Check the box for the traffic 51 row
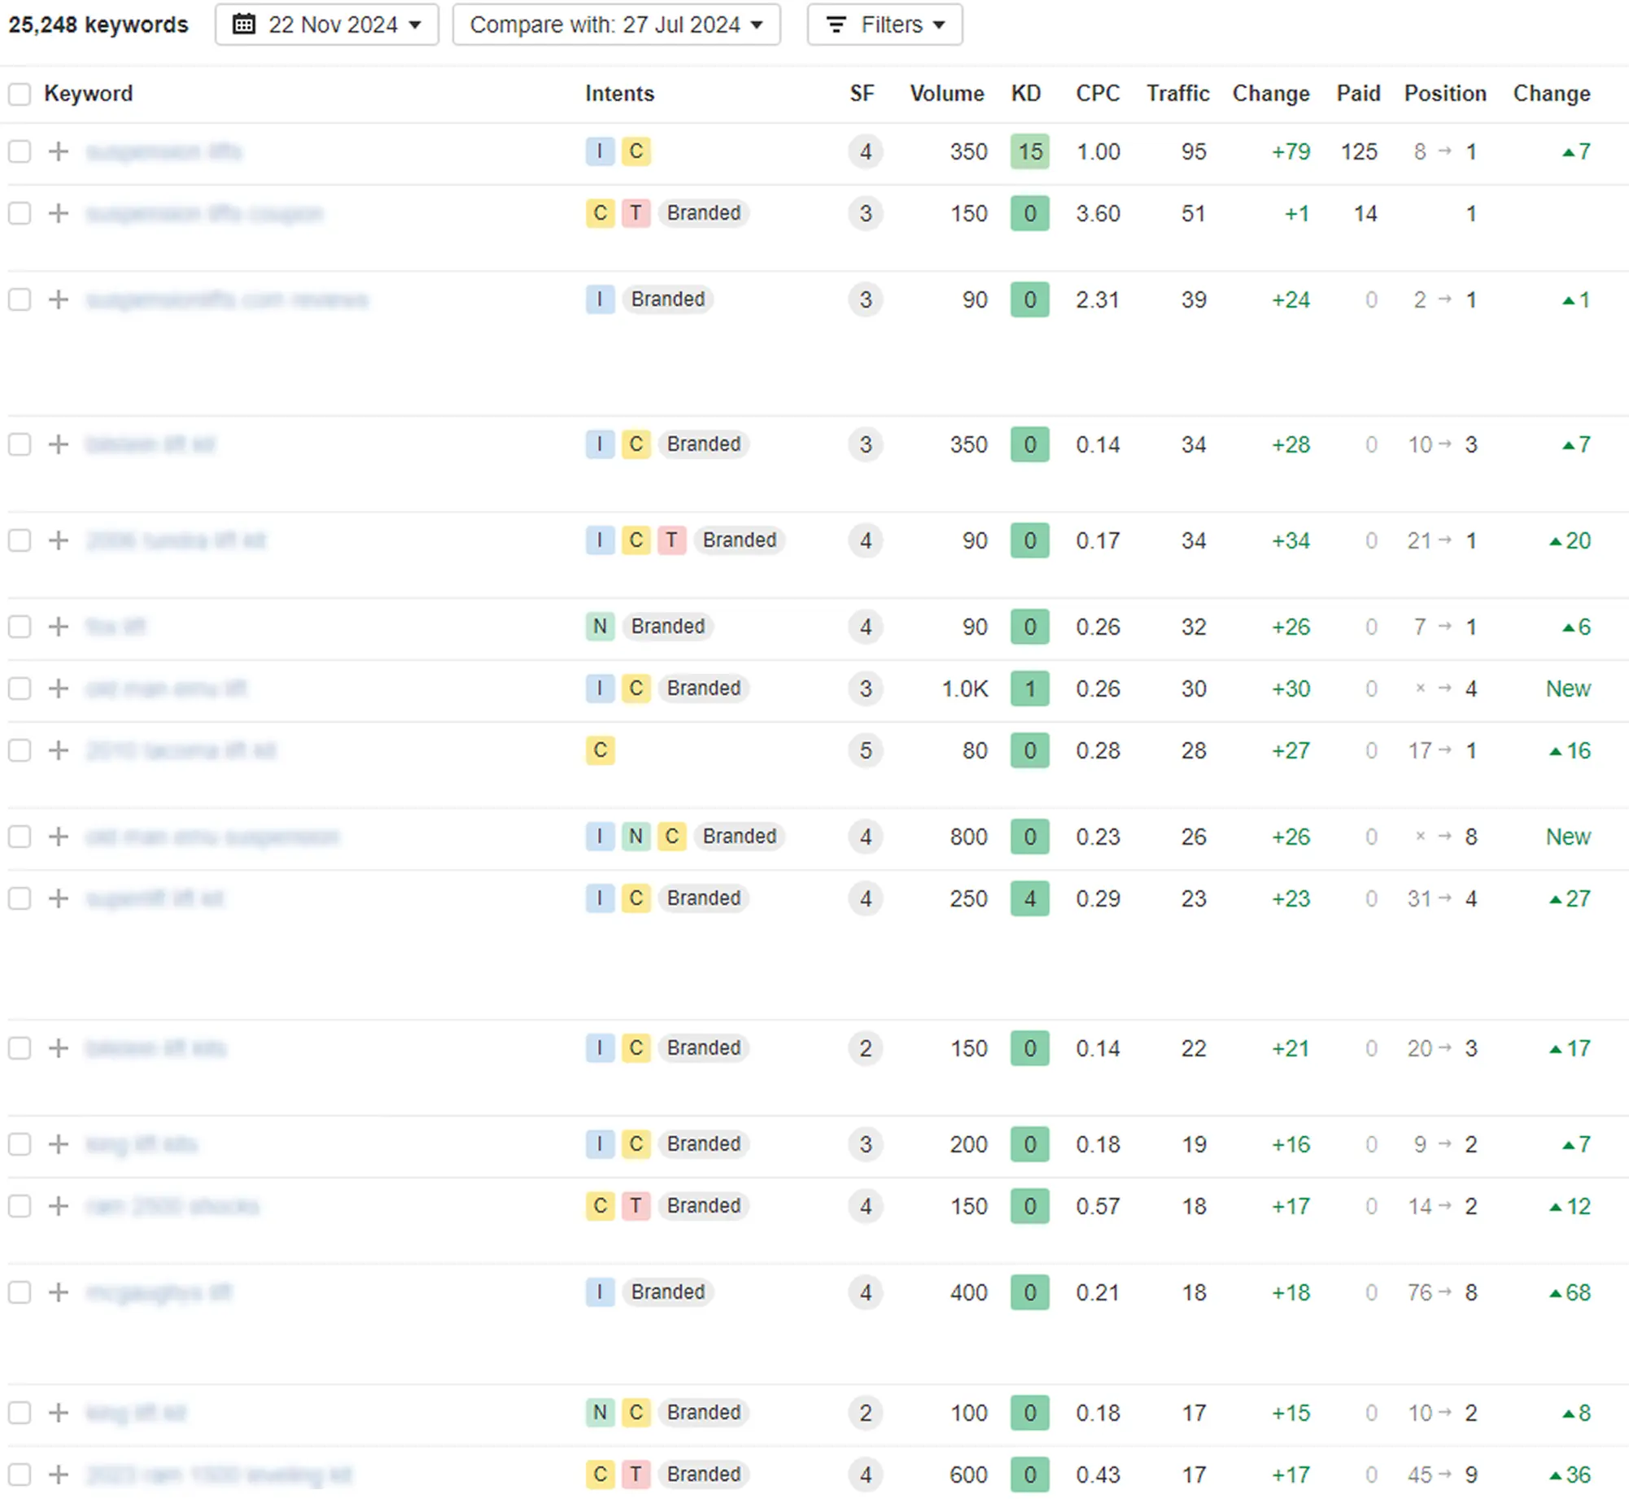This screenshot has width=1629, height=1499. 20,213
